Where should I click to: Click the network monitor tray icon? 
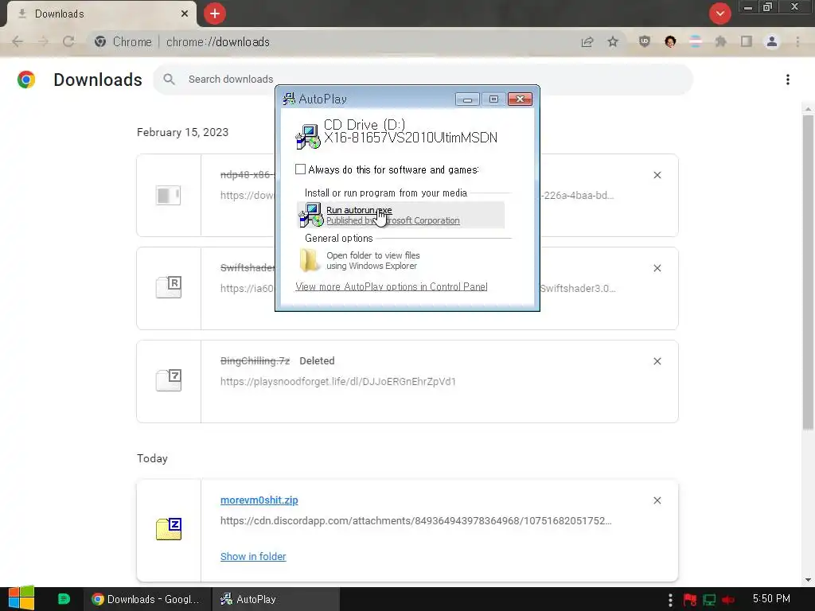709,600
